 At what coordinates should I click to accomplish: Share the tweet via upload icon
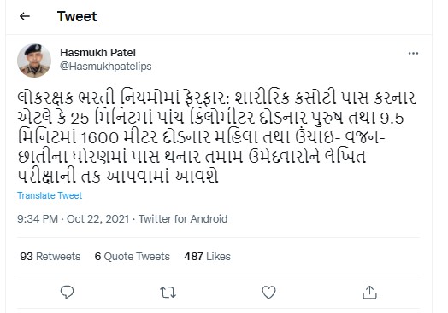tap(369, 293)
